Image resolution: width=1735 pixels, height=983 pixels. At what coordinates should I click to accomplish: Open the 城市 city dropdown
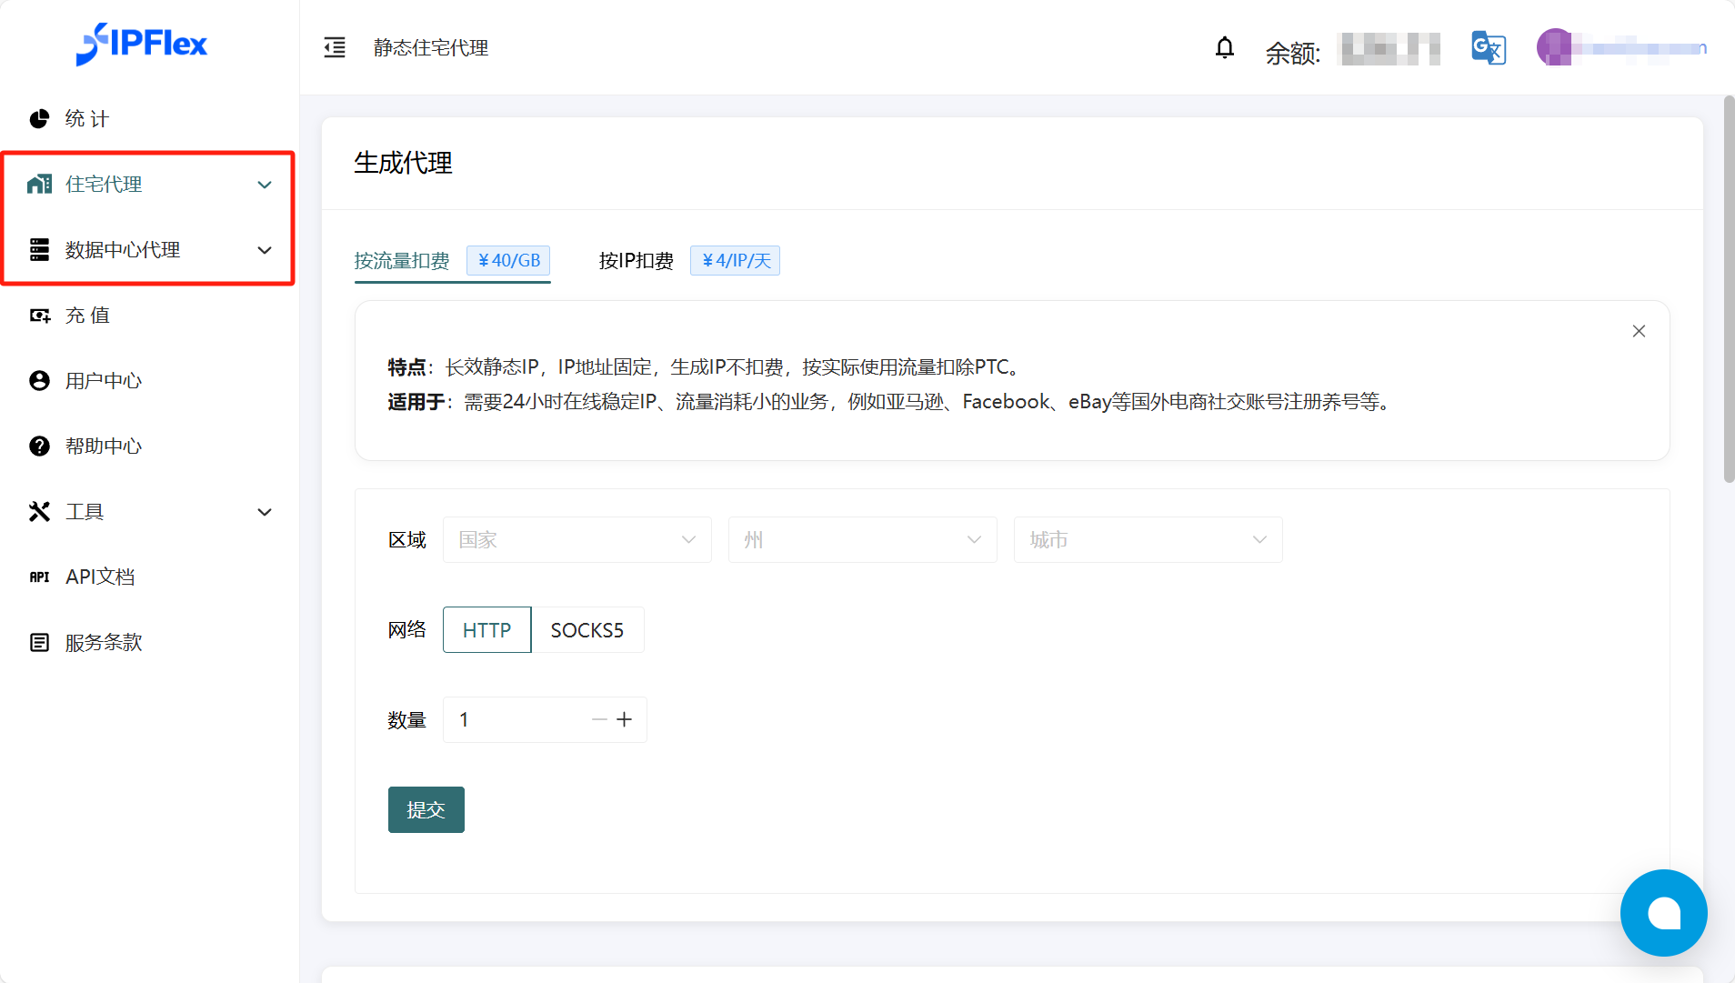[1148, 540]
